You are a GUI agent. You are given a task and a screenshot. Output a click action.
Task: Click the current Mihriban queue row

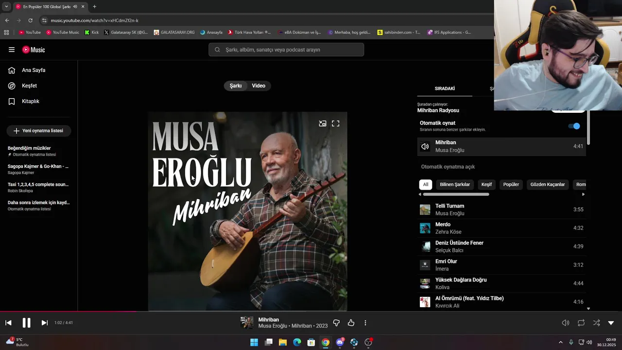(x=501, y=146)
